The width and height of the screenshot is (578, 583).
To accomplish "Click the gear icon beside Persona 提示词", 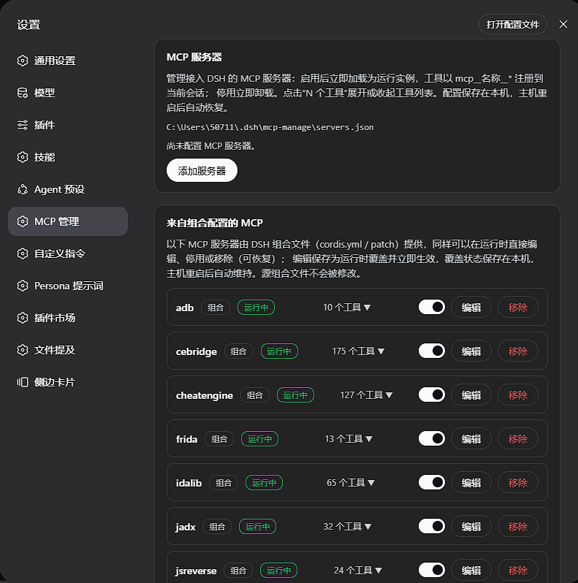I will point(23,286).
